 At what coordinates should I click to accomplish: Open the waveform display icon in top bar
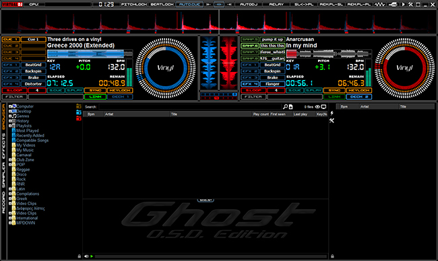379,4
